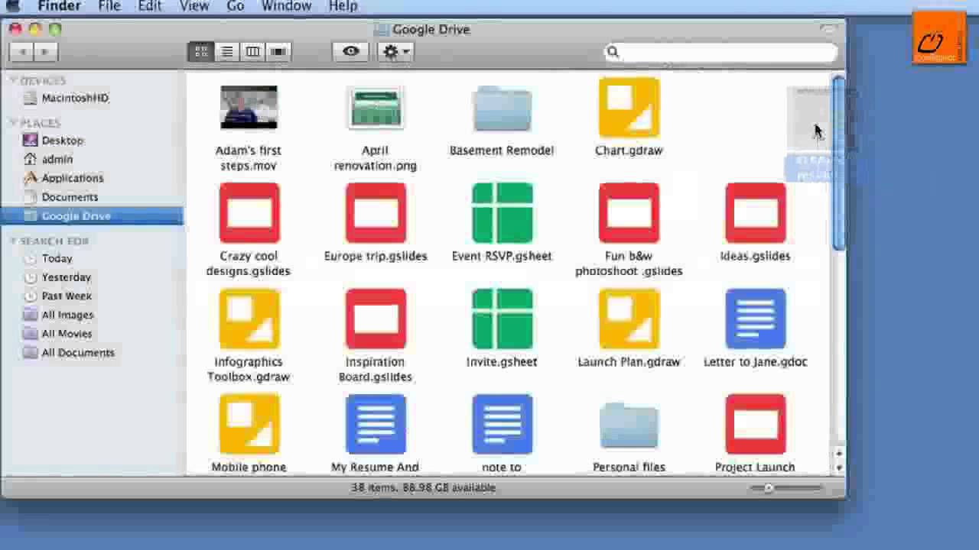Open the Help menu
The width and height of the screenshot is (979, 550).
point(343,6)
